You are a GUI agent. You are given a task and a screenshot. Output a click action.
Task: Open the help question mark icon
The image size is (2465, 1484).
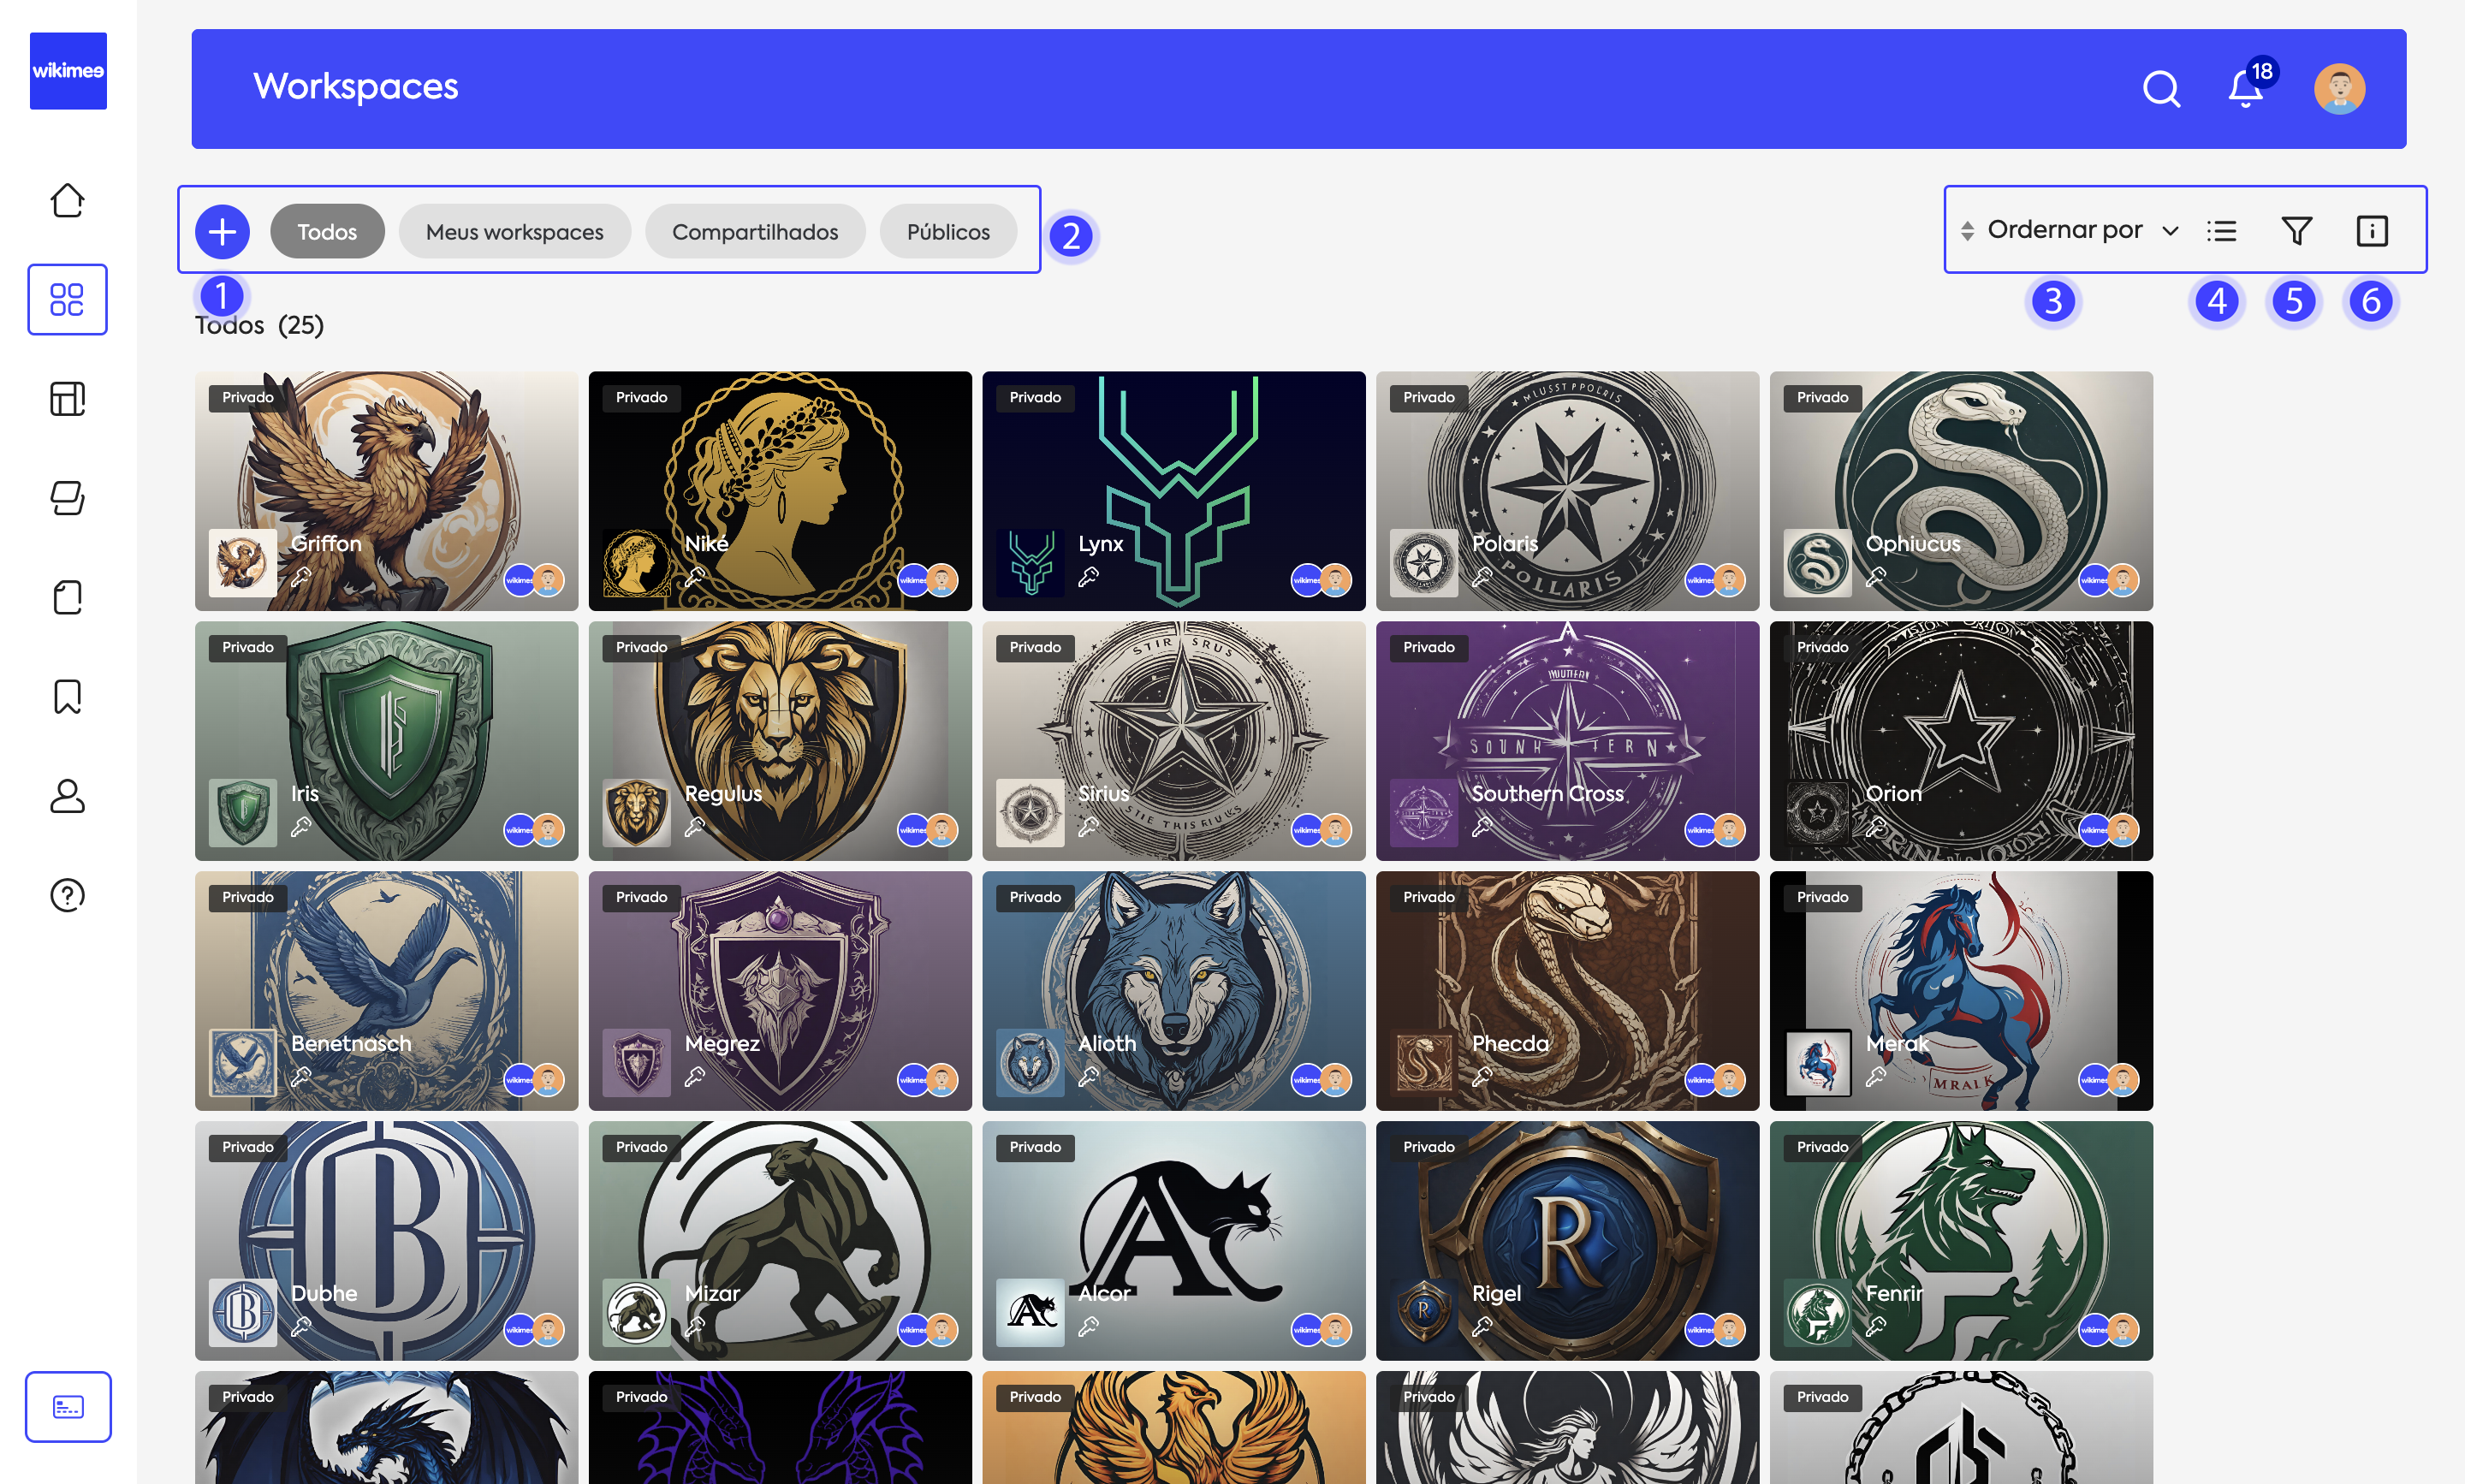(x=67, y=895)
